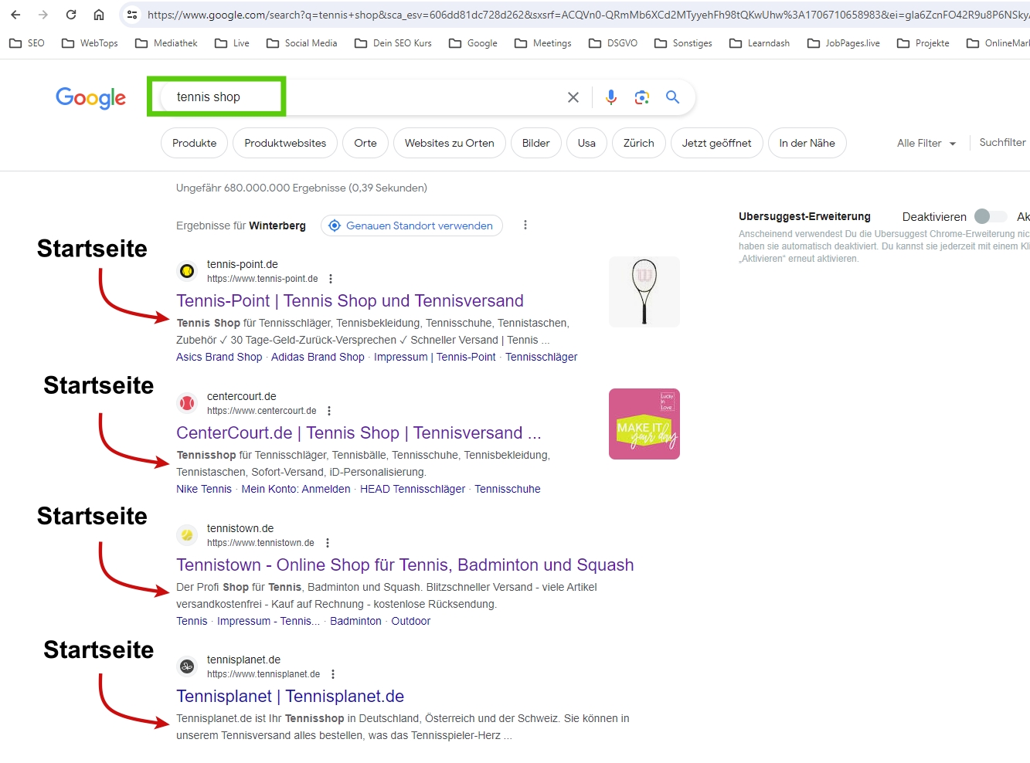The image size is (1030, 763).
Task: Open Google Lens image search icon
Action: pyautogui.click(x=641, y=97)
